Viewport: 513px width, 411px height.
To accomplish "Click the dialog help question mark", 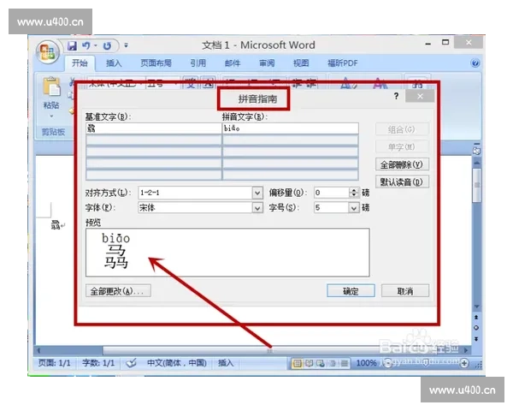I will [396, 97].
